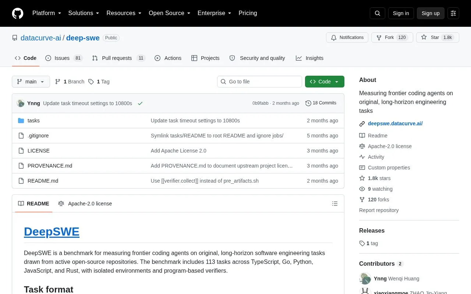Viewport: 471px width, 294px height.
Task: Open the search magnifier button
Action: click(x=378, y=13)
